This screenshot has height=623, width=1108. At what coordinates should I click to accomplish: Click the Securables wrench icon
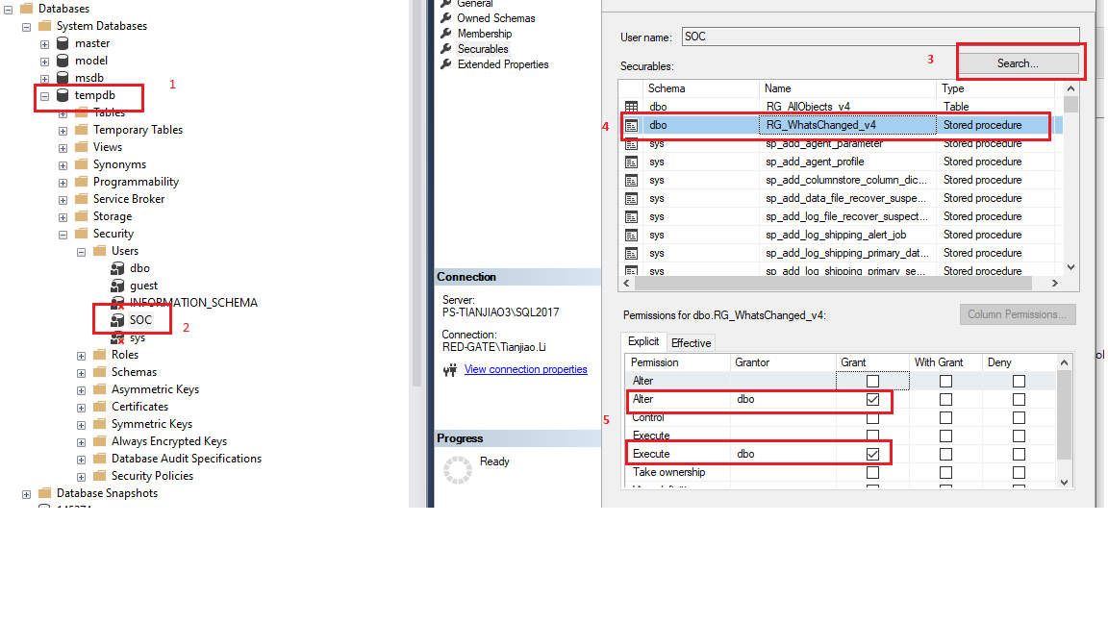446,49
